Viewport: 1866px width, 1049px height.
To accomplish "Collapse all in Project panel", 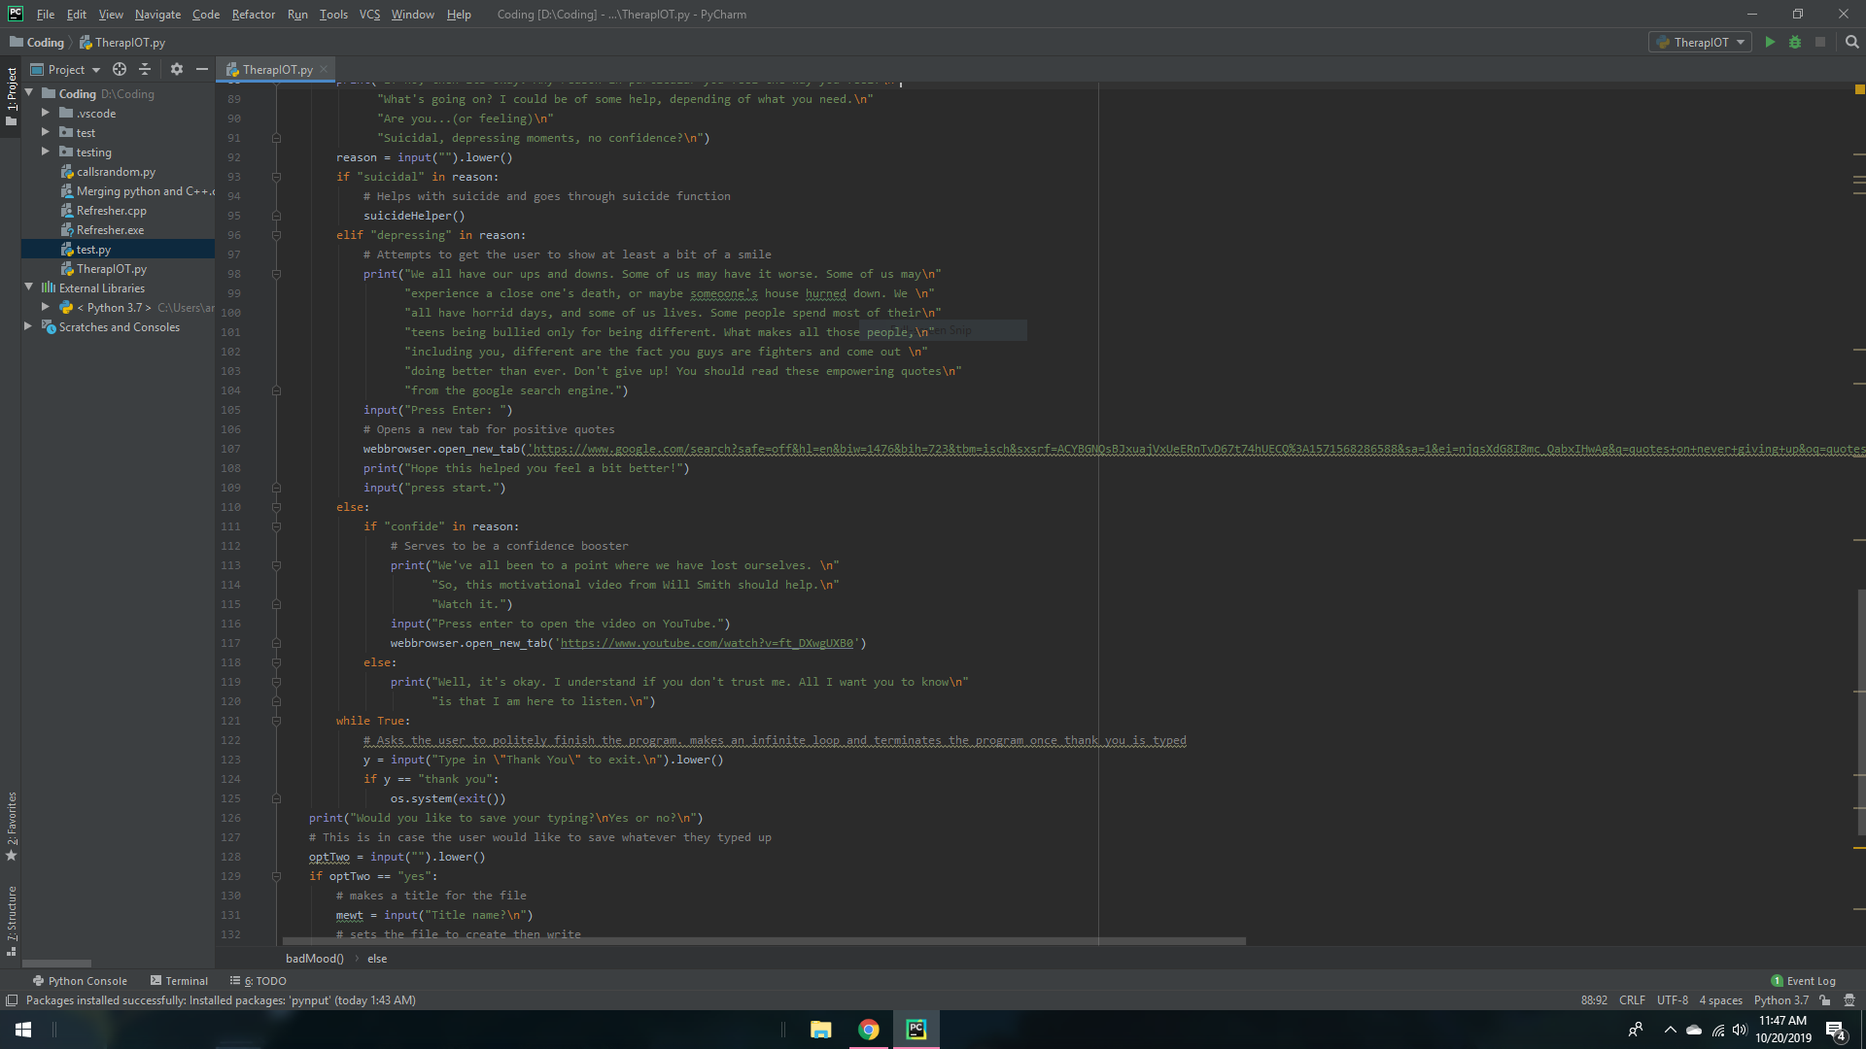I will tap(145, 69).
